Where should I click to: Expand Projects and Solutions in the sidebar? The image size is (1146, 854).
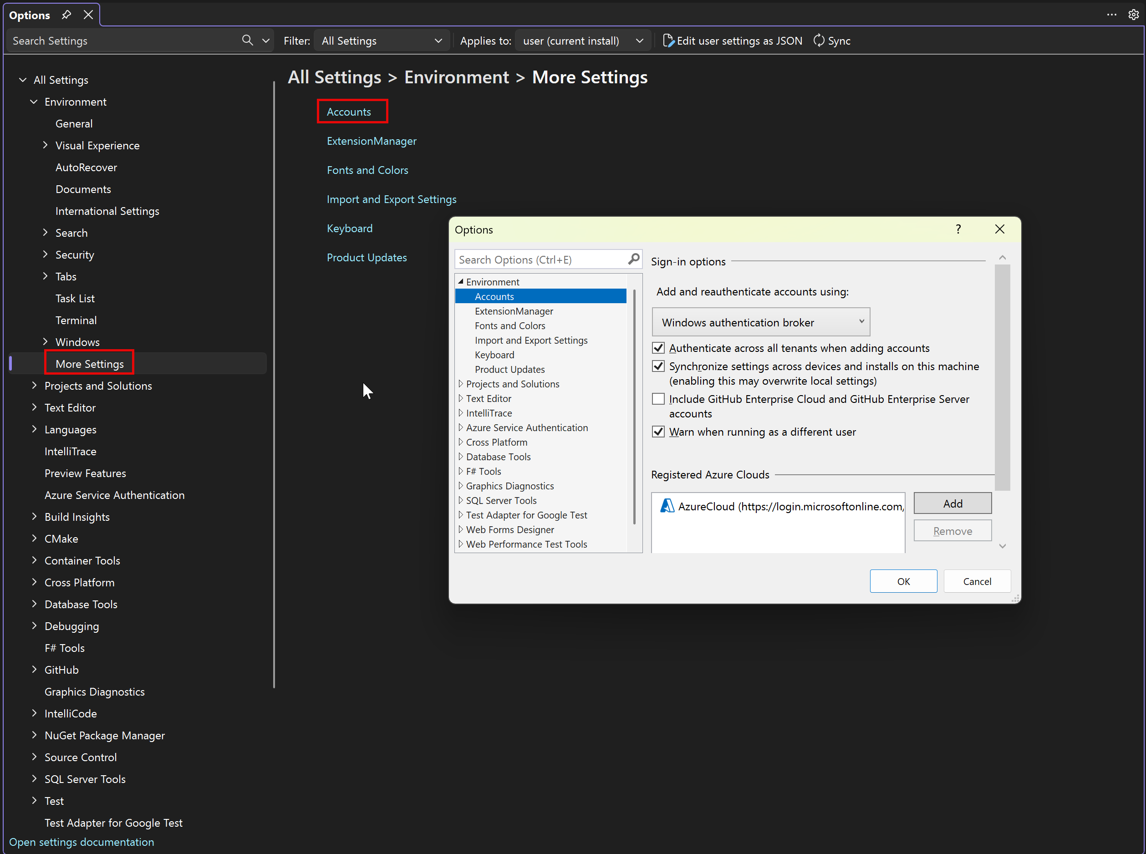[34, 386]
